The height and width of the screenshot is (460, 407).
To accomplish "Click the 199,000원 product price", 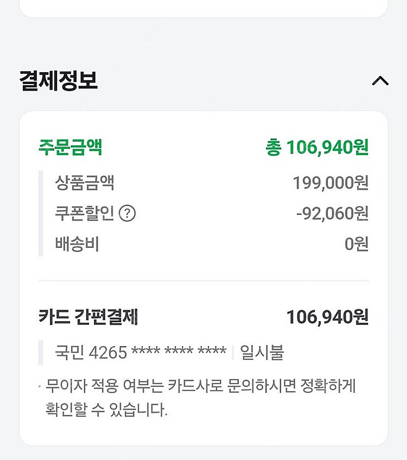I will pos(330,183).
